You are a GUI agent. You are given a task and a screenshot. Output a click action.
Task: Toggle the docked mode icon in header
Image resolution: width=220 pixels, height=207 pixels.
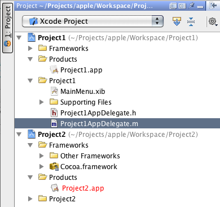click(182, 6)
